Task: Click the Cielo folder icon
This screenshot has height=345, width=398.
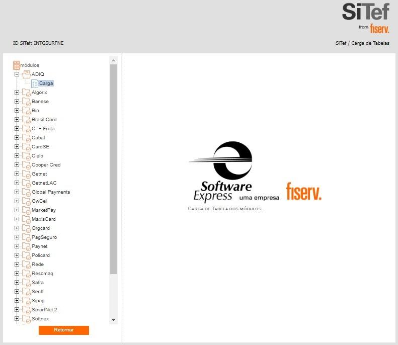Action: (x=26, y=156)
